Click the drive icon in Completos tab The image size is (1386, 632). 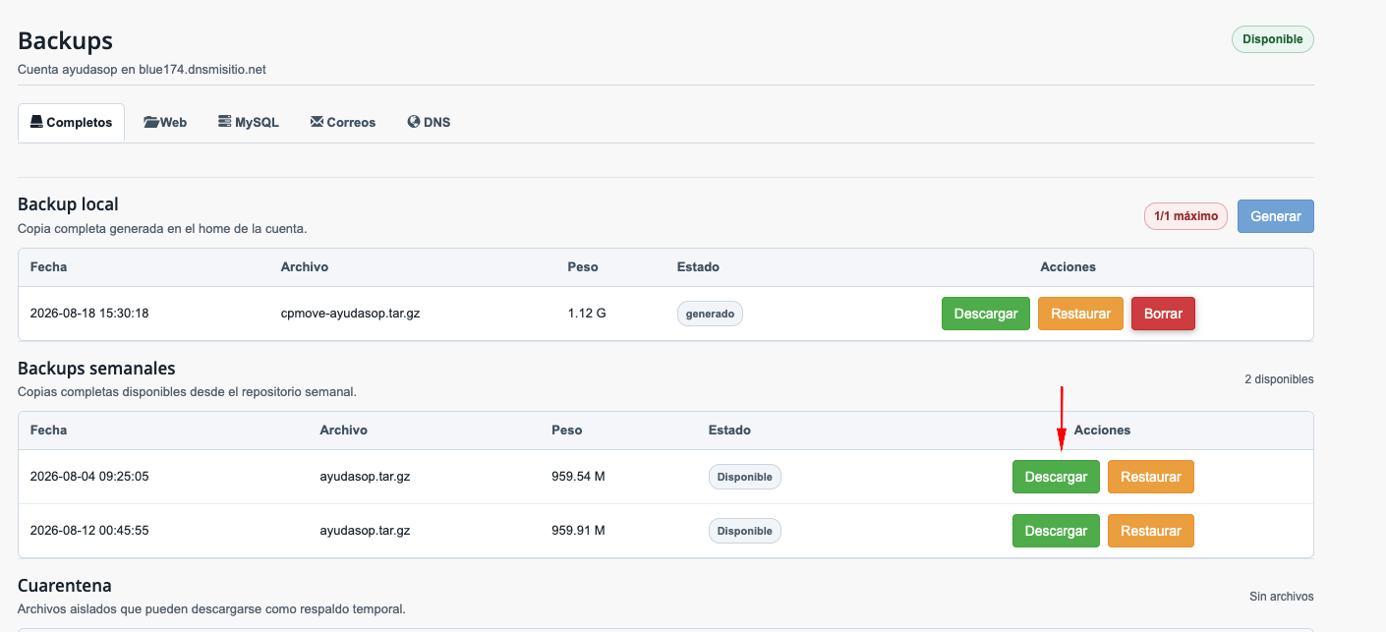tap(36, 123)
